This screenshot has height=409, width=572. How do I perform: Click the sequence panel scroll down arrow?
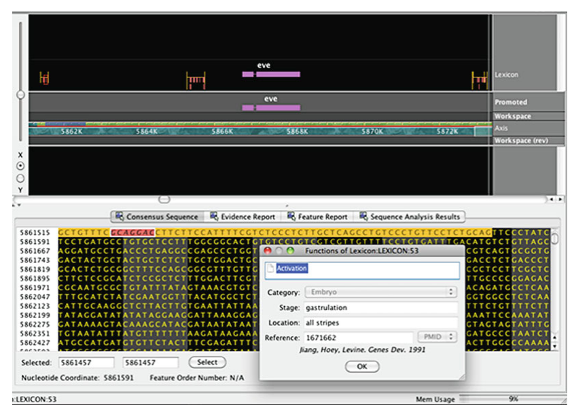(x=555, y=346)
